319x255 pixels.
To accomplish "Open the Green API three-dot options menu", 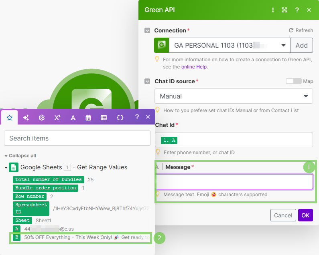I will coord(273,10).
